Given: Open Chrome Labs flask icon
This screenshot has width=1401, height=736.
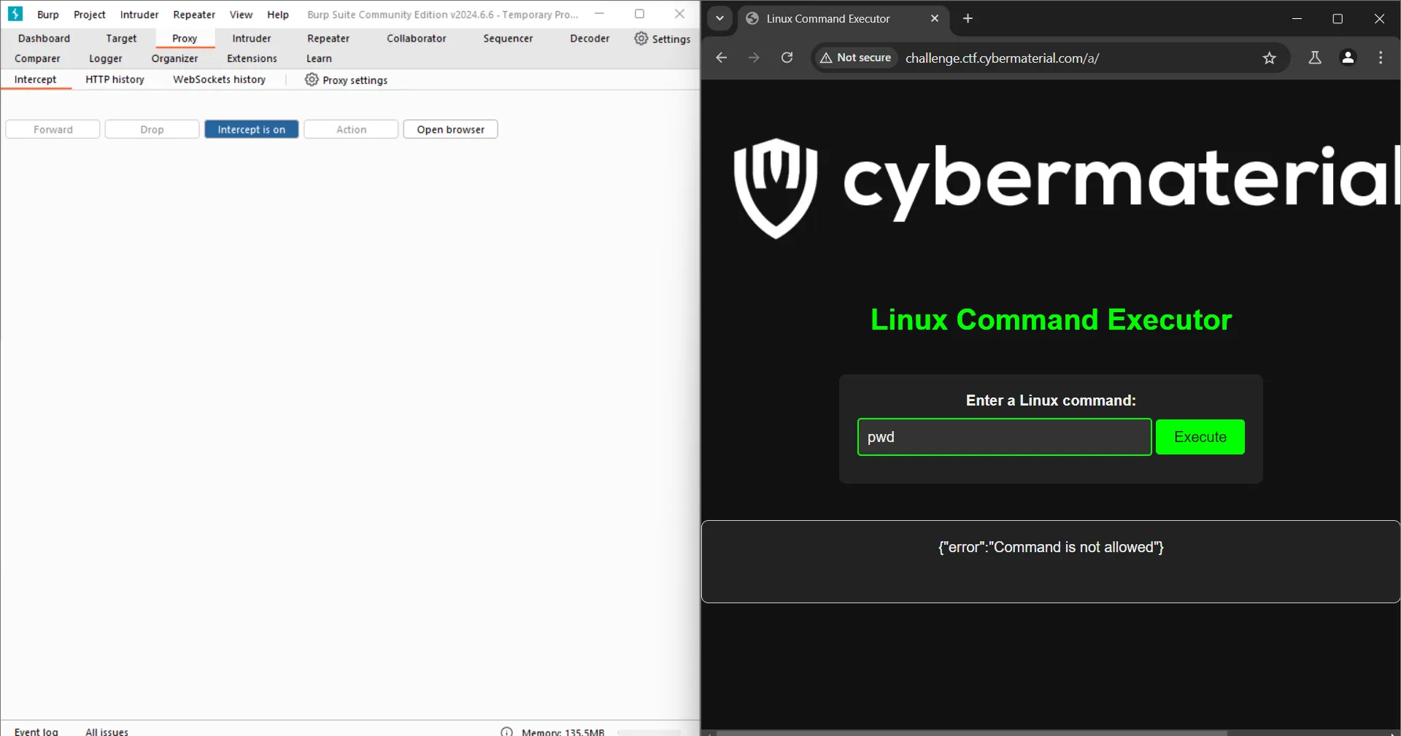Looking at the screenshot, I should [1314, 58].
